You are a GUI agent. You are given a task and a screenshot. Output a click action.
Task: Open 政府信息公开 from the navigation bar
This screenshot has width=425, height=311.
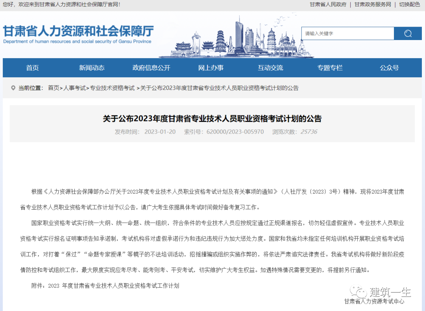151,68
